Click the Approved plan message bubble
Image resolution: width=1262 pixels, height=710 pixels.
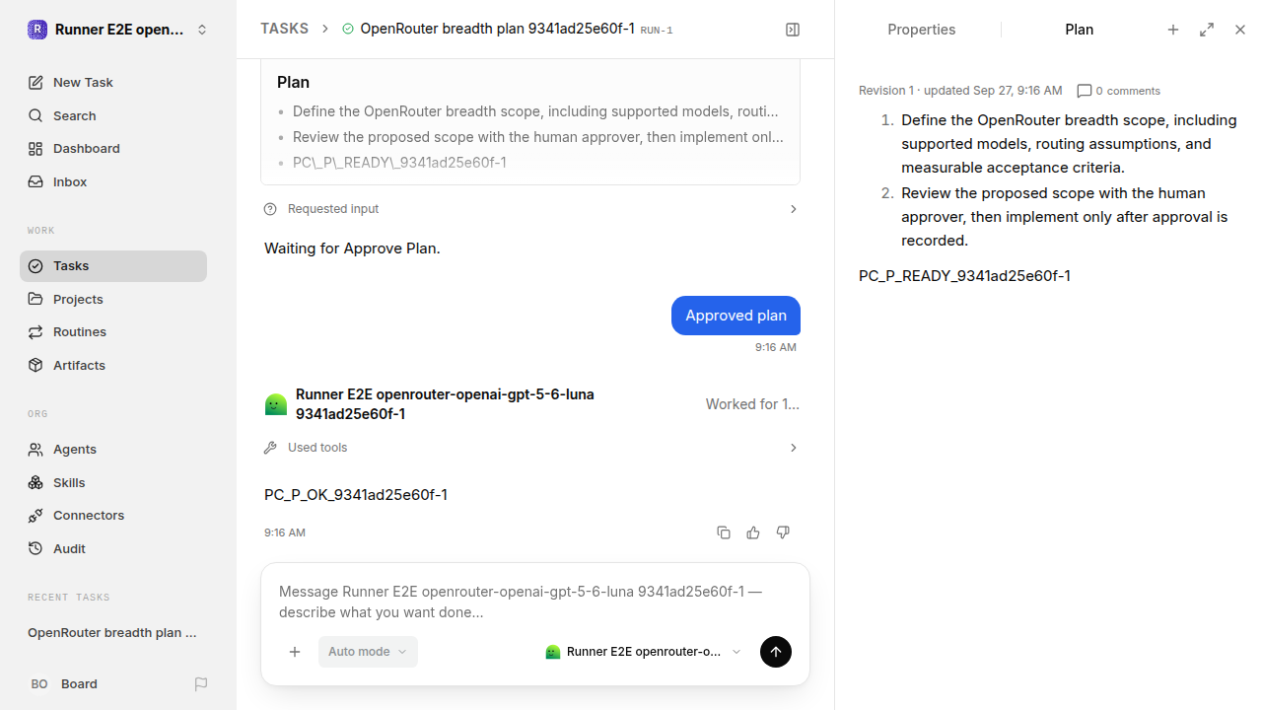coord(736,316)
